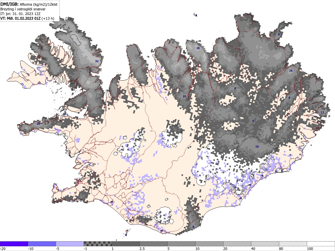
Task: Click the value 2 on the small northern island
Action: pos(196,15)
